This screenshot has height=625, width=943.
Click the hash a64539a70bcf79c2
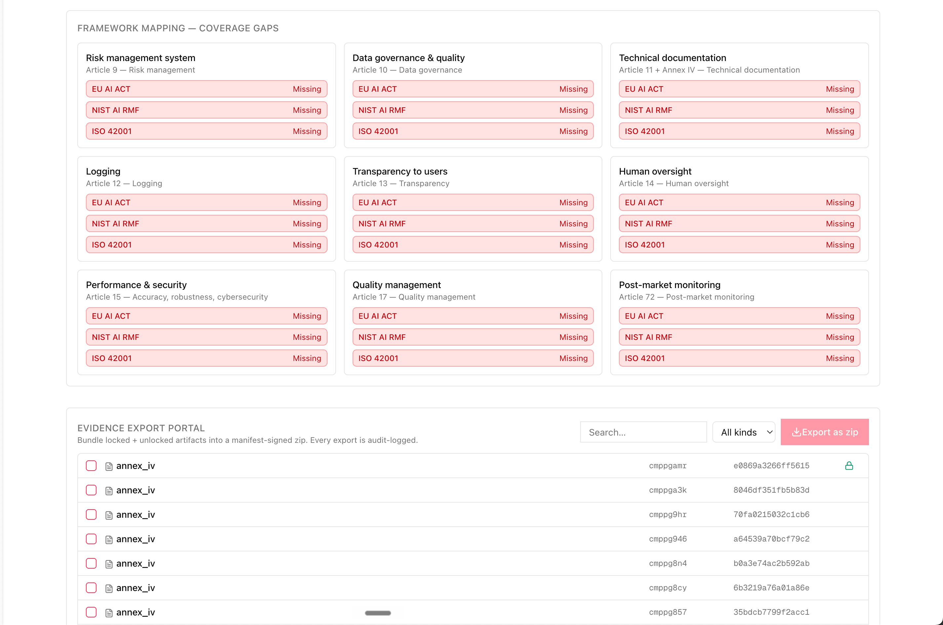coord(771,539)
